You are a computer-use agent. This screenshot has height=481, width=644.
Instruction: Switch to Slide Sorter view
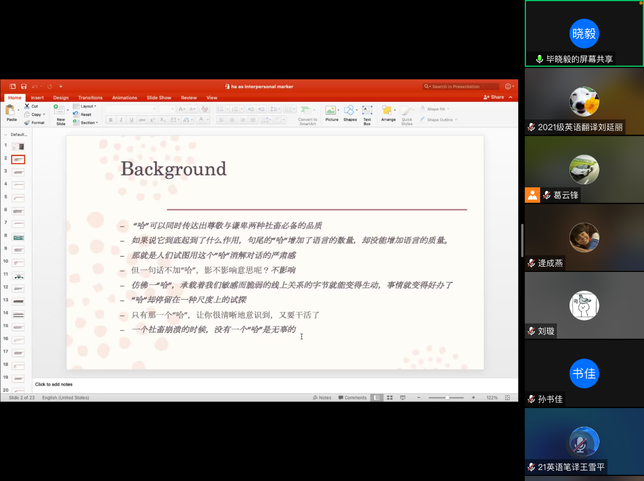coord(389,397)
